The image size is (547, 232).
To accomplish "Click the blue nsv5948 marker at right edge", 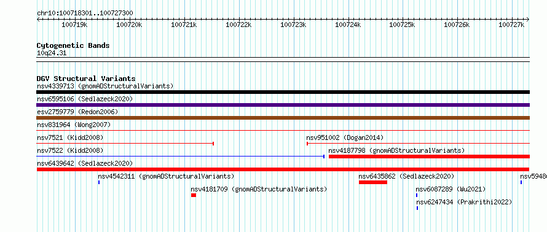I will (521, 182).
